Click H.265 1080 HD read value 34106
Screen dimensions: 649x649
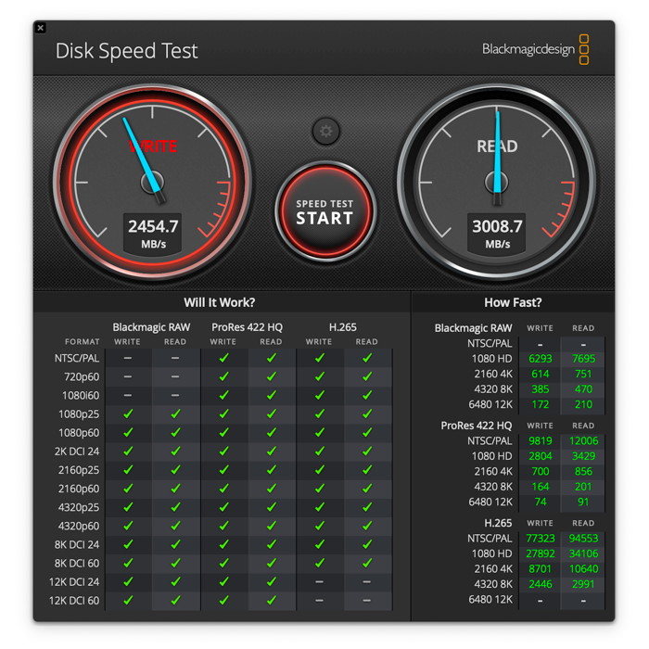[583, 554]
